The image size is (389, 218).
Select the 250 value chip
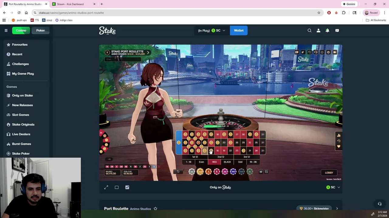click(x=242, y=172)
